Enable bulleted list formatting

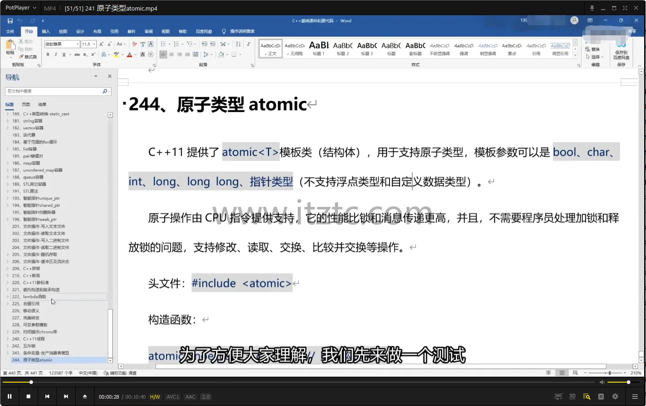[164, 44]
